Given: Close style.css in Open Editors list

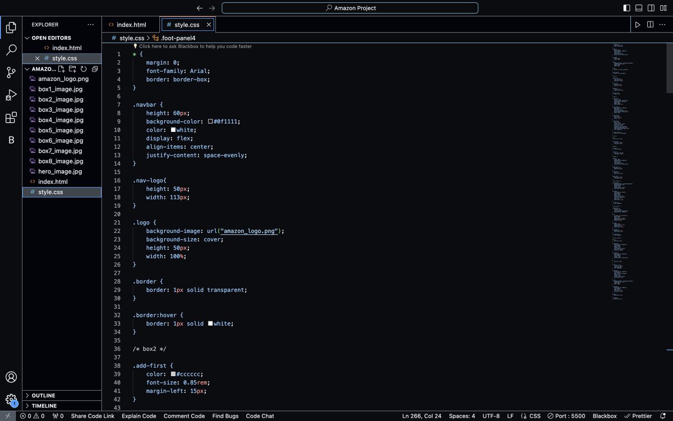Looking at the screenshot, I should (37, 58).
